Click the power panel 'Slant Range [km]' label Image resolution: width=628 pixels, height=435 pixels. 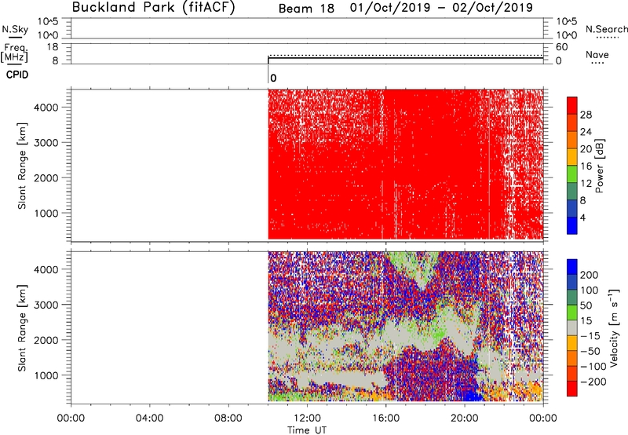22,166
